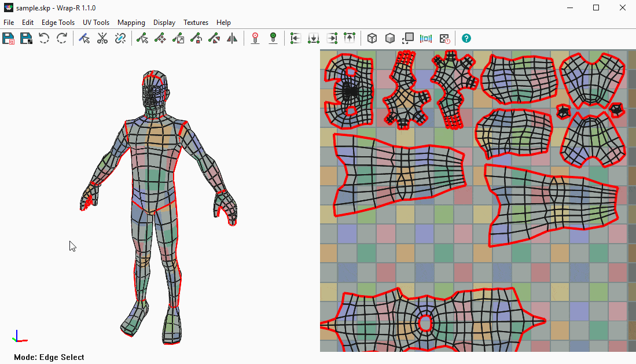Image resolution: width=636 pixels, height=364 pixels.
Task: Click the chain link weld tool
Action: (120, 39)
